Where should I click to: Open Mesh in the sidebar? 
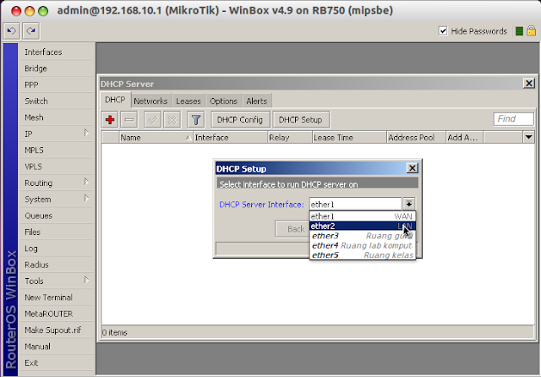[x=57, y=117]
